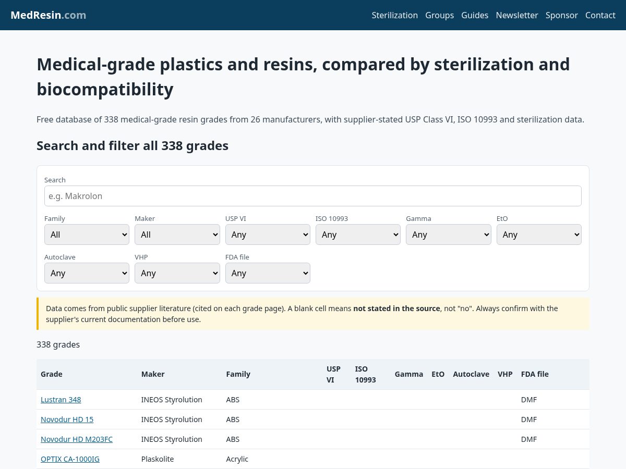This screenshot has height=469, width=626.
Task: Open the Autoclave filter dropdown
Action: [x=87, y=273]
